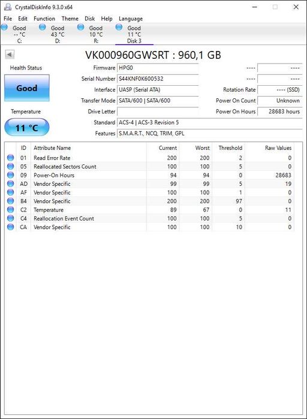Select the Power-On Hours attribute name
This screenshot has height=419, width=307.
click(54, 175)
